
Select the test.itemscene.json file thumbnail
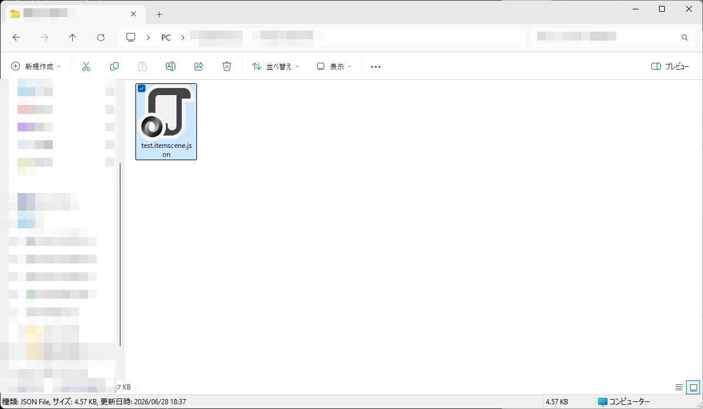click(x=167, y=121)
